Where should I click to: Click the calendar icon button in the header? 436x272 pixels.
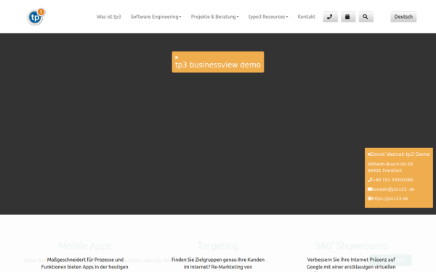[348, 17]
